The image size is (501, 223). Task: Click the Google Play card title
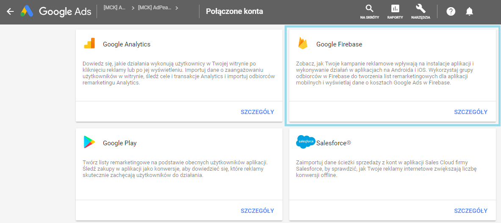(120, 143)
